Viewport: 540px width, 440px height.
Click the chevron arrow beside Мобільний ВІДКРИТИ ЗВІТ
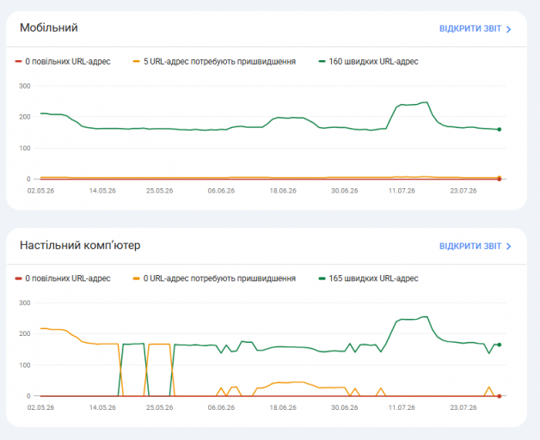[509, 29]
